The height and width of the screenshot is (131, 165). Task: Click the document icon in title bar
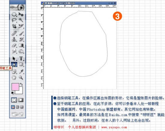coord(43,3)
